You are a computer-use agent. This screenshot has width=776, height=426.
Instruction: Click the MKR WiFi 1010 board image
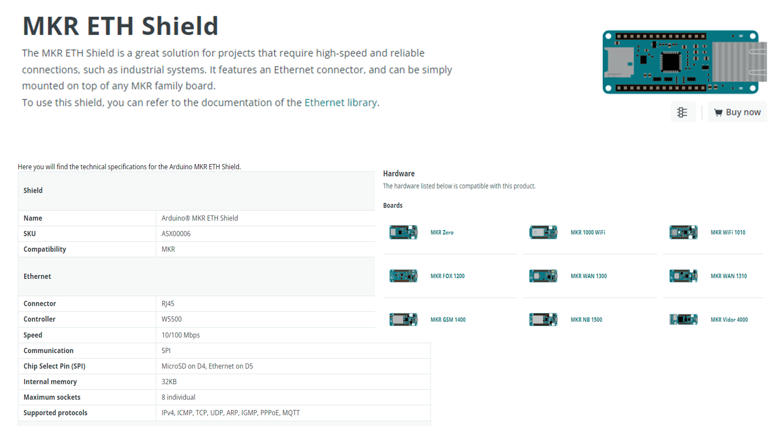click(x=683, y=232)
